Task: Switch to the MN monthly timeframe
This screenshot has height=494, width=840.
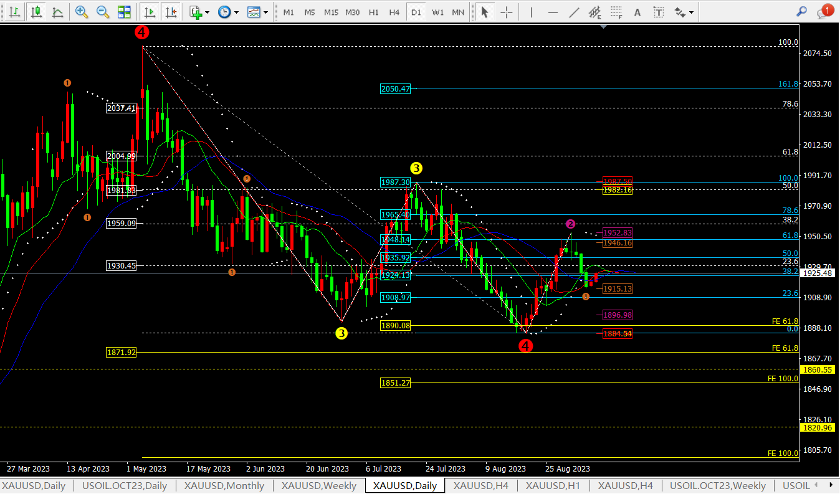Action: tap(458, 12)
